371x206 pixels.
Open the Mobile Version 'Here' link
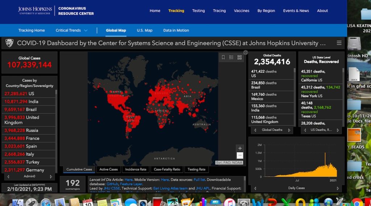click(x=165, y=180)
